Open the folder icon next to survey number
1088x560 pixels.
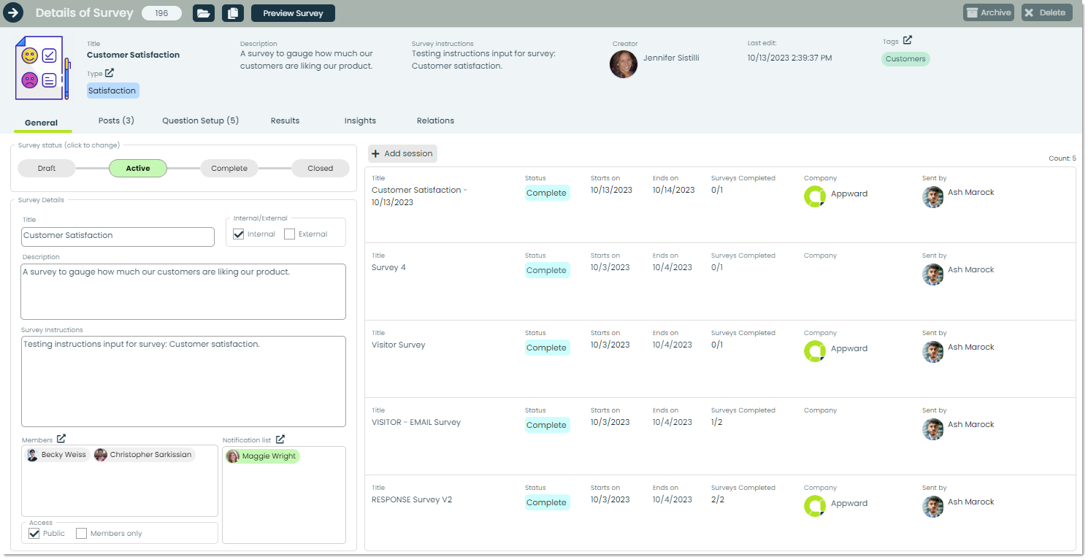point(204,13)
